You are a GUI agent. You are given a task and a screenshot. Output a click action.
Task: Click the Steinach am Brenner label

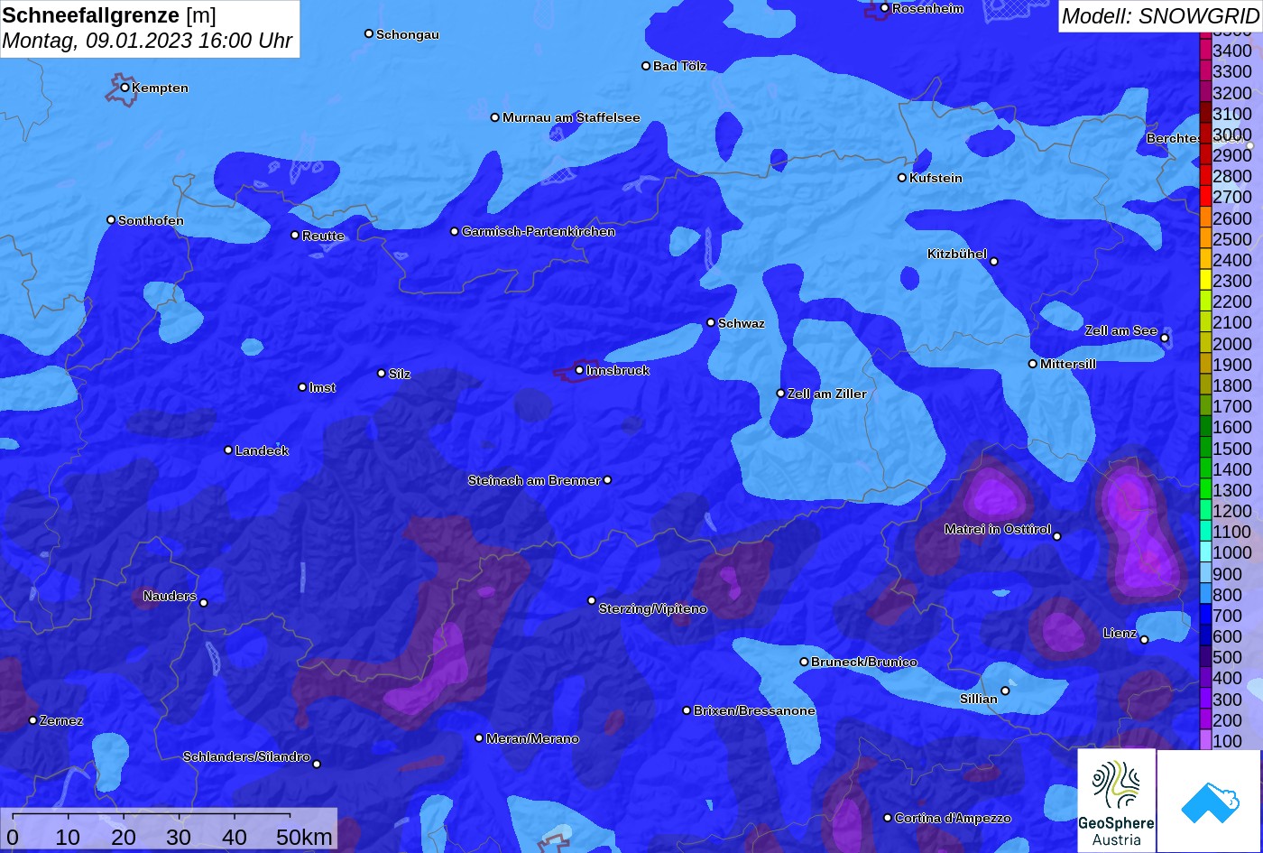534,480
